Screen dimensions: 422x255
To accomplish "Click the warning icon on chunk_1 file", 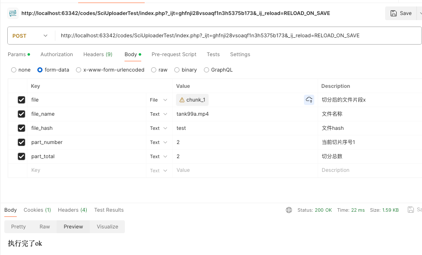I will [182, 100].
